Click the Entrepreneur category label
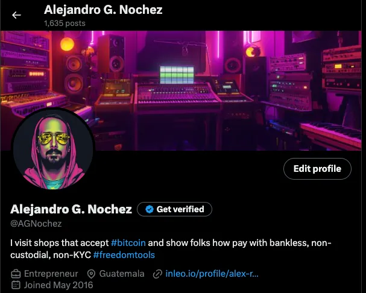Image resolution: width=366 pixels, height=293 pixels. (x=51, y=274)
